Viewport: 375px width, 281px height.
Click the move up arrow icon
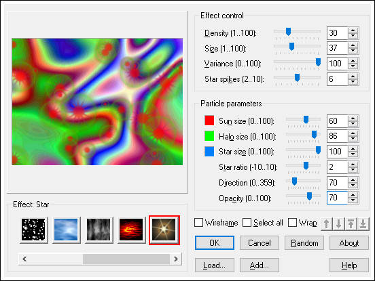326,224
